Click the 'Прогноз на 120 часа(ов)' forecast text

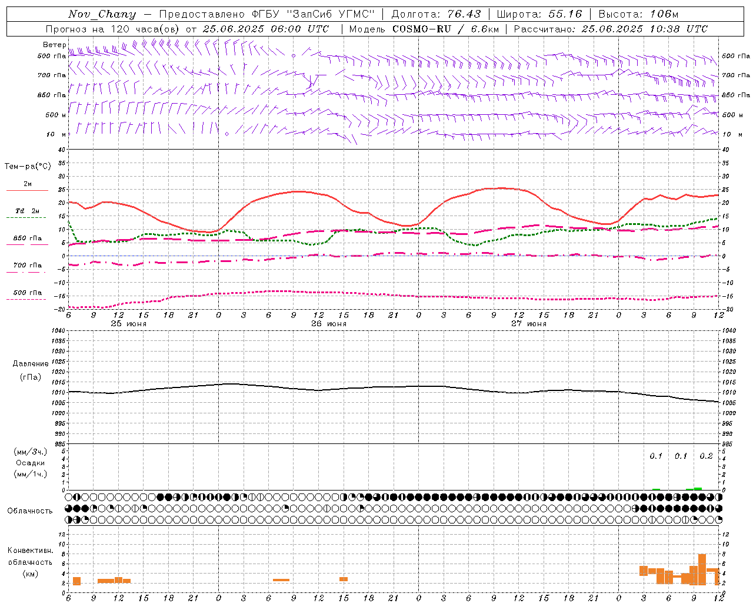point(113,29)
